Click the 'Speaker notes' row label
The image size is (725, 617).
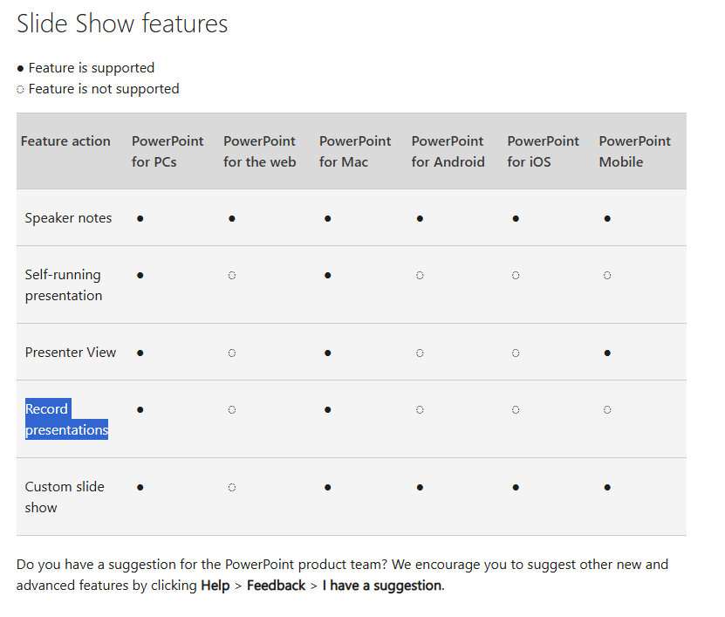click(68, 218)
